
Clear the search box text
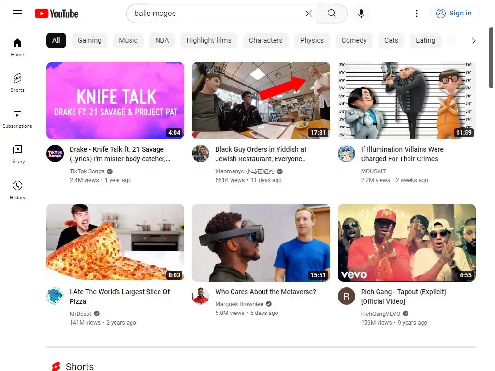coord(309,13)
